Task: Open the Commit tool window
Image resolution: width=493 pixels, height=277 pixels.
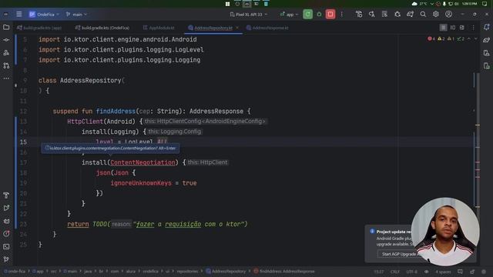Action: [x=6, y=40]
